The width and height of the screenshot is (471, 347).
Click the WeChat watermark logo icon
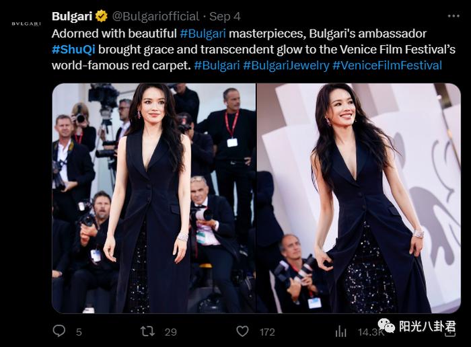point(386,325)
